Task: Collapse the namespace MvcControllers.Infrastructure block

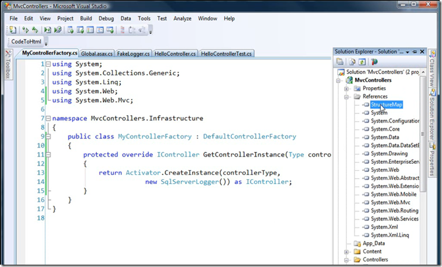Action: click(x=48, y=118)
